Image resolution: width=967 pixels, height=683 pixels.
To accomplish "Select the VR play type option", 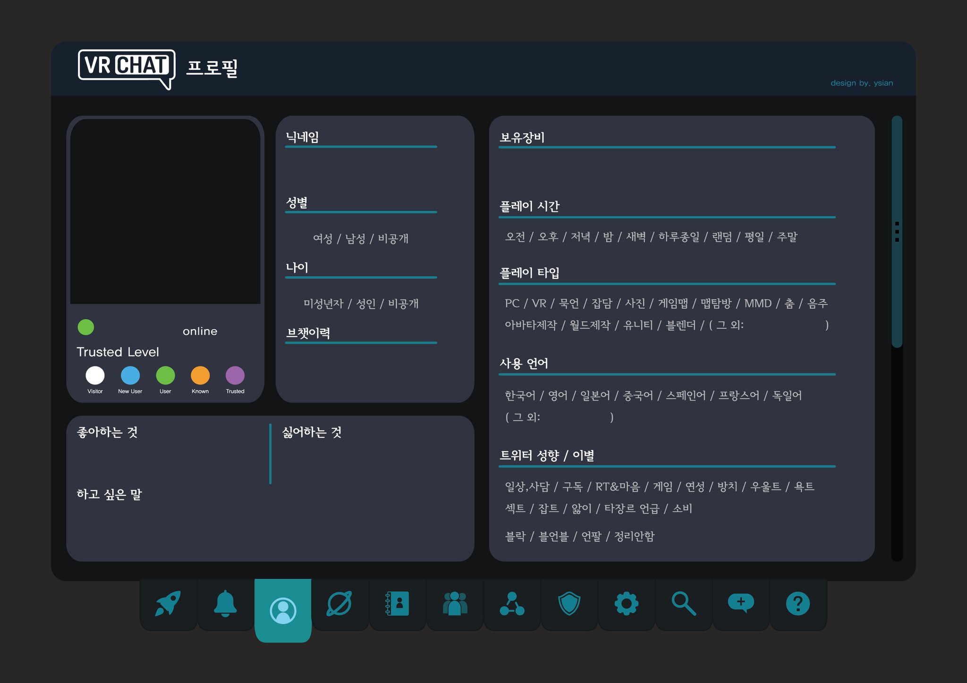I will pos(540,303).
